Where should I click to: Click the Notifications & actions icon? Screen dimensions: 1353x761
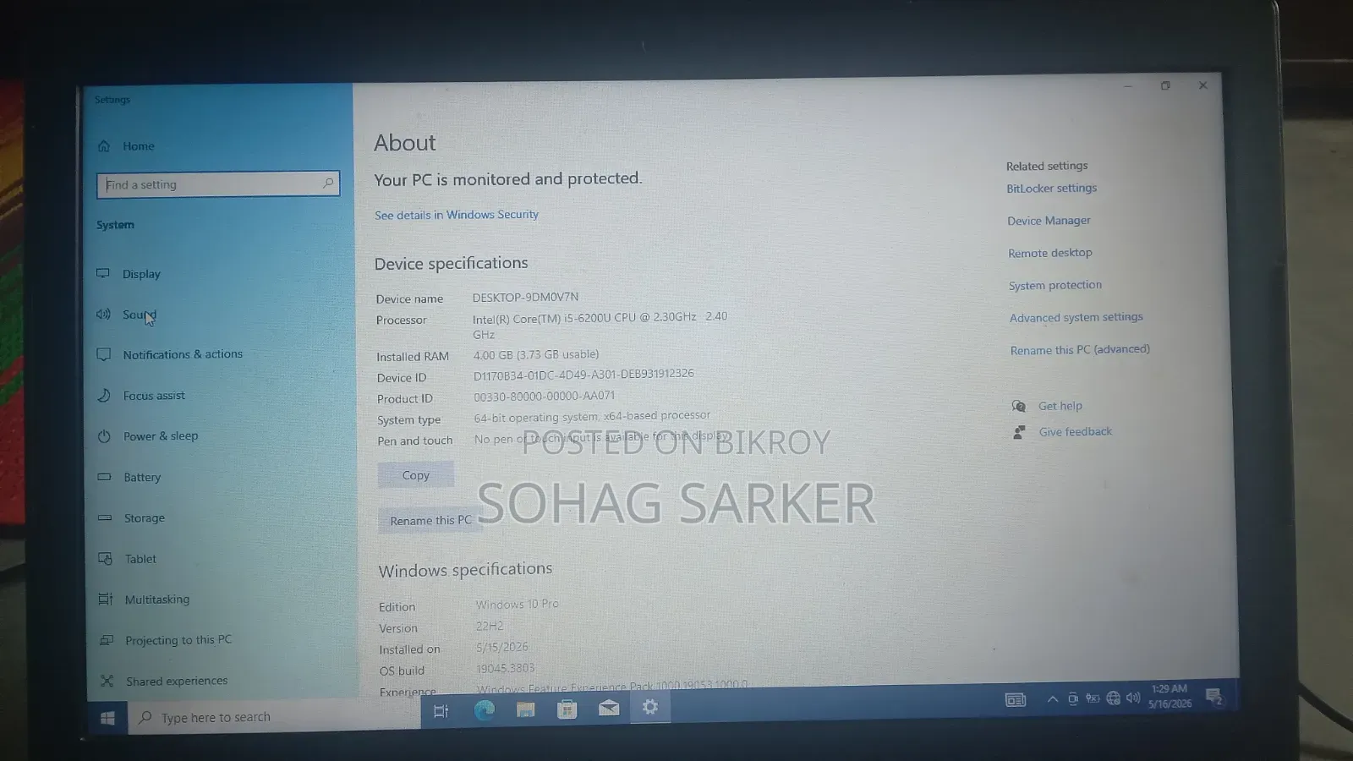tap(104, 354)
